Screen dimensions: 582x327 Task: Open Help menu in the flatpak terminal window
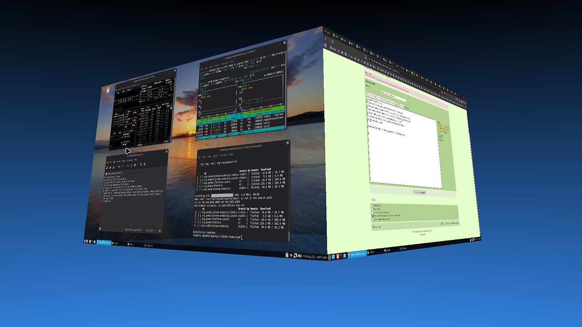pos(231,154)
